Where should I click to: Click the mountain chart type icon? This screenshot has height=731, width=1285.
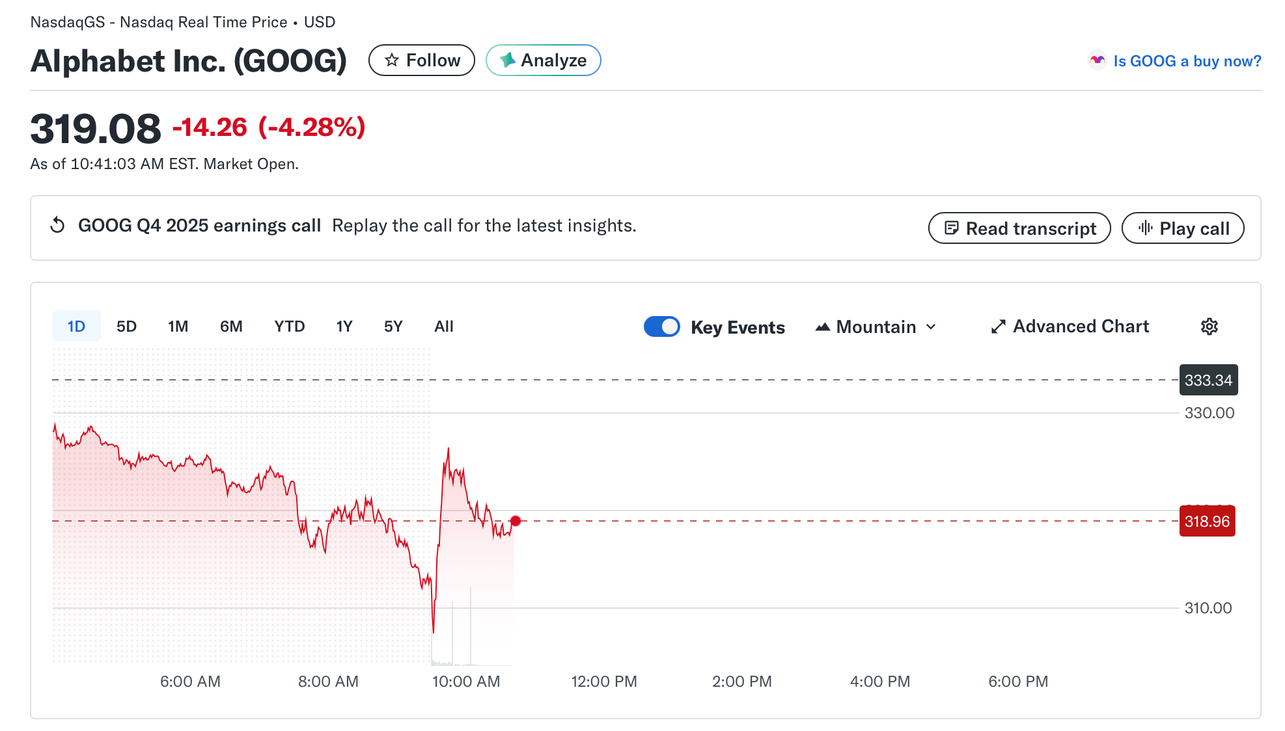pyautogui.click(x=822, y=326)
